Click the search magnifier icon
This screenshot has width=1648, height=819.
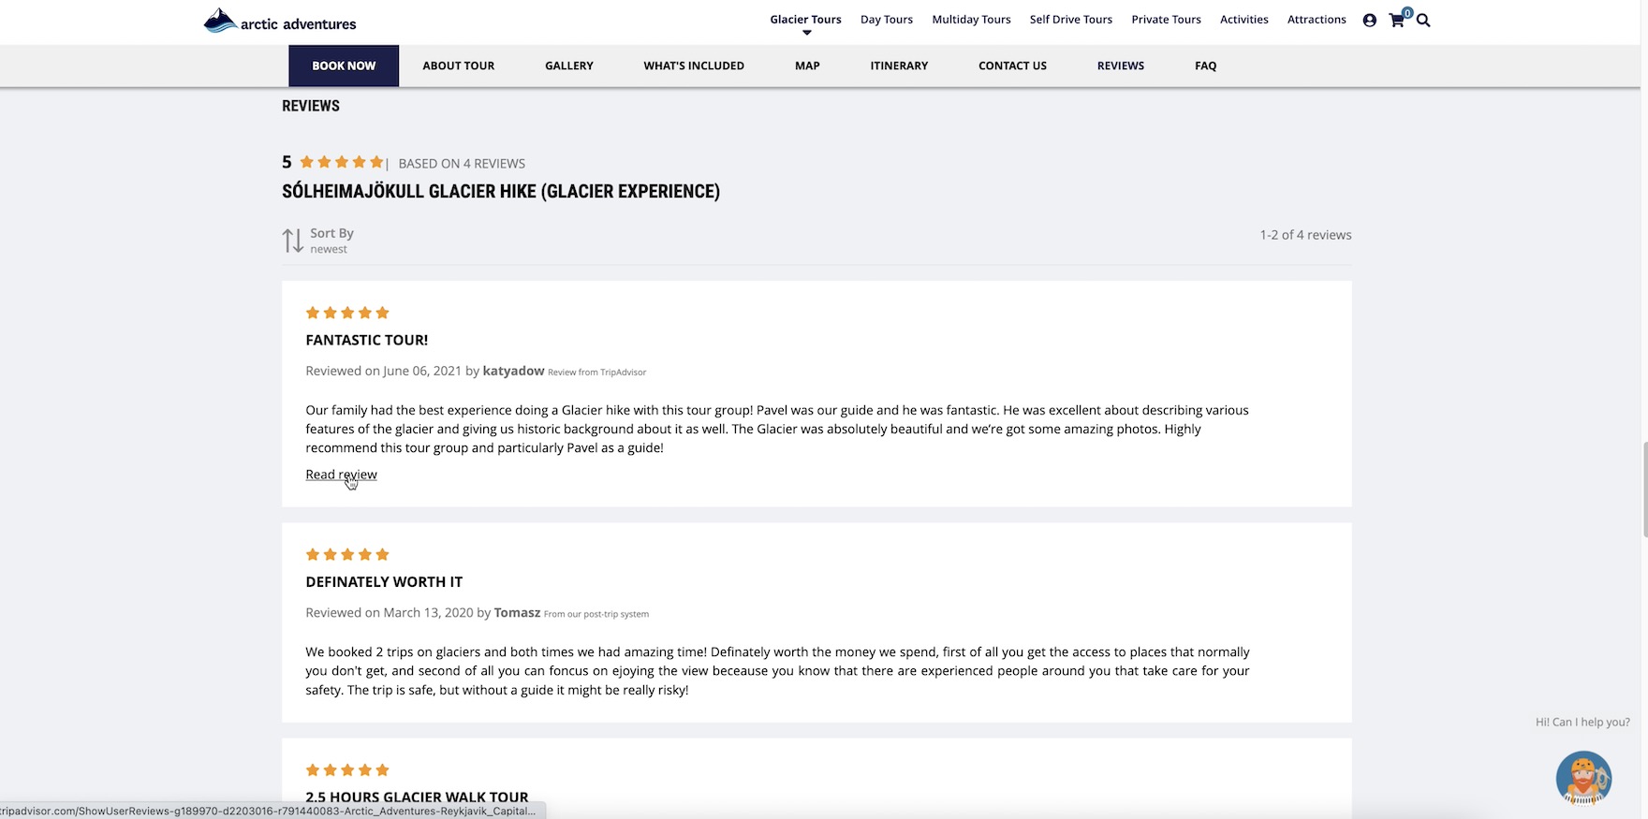[x=1423, y=20]
